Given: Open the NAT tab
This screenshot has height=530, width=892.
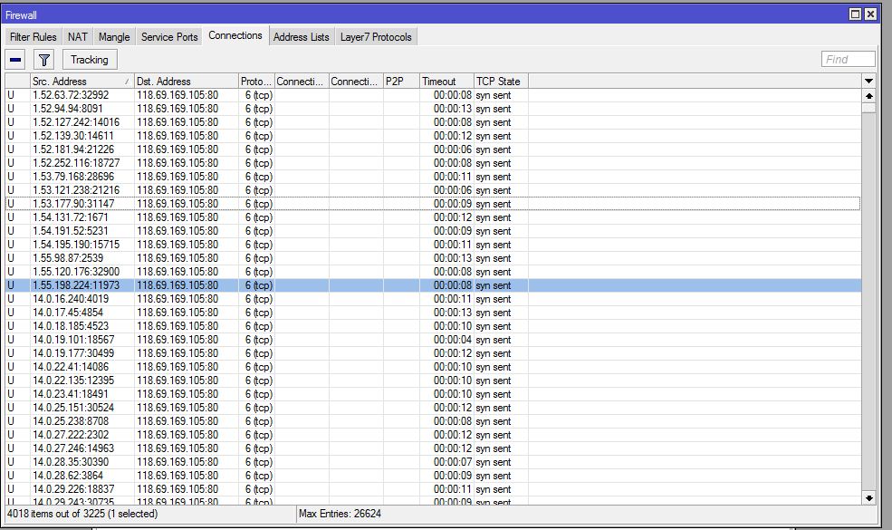Looking at the screenshot, I should point(77,37).
